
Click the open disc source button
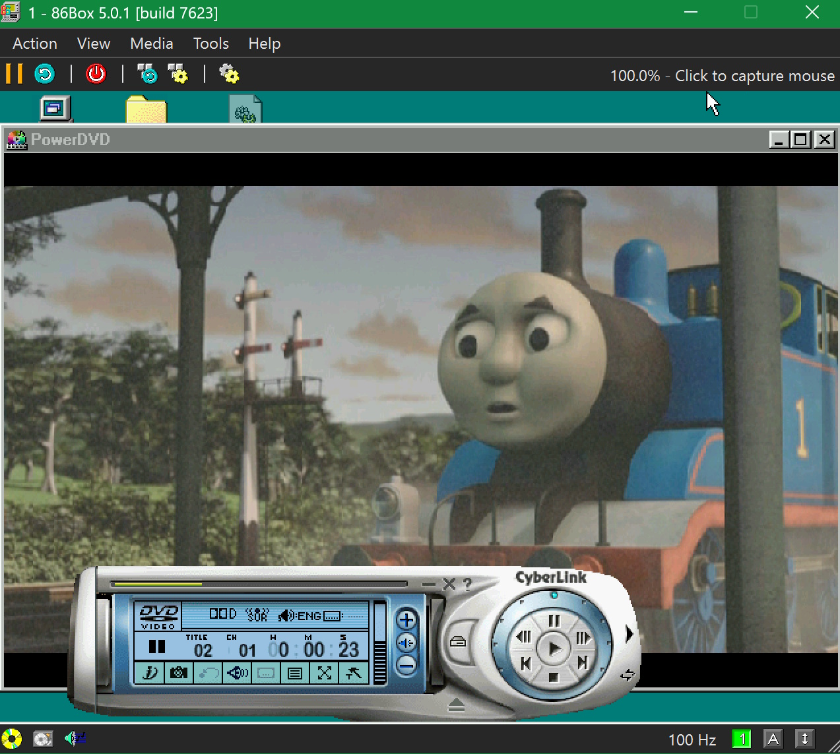pyautogui.click(x=458, y=641)
